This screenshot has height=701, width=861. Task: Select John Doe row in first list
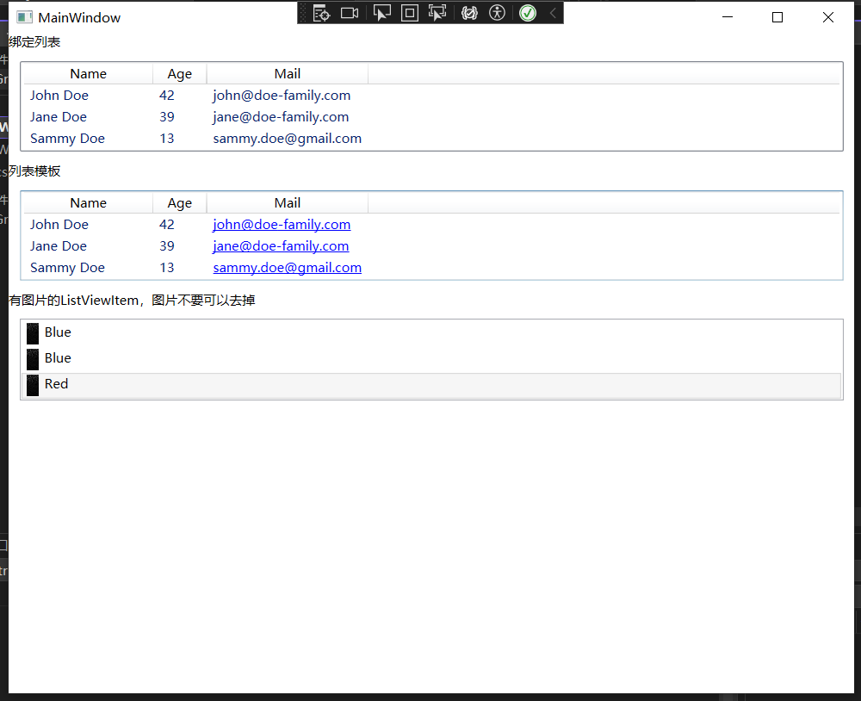[431, 96]
